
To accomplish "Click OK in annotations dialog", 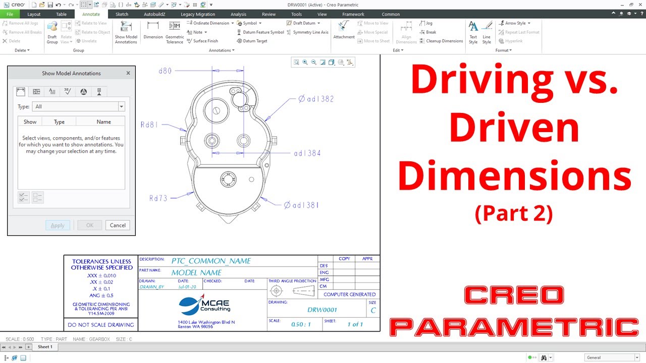I will (90, 225).
